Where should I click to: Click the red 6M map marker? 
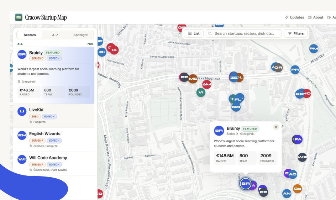(x=206, y=84)
